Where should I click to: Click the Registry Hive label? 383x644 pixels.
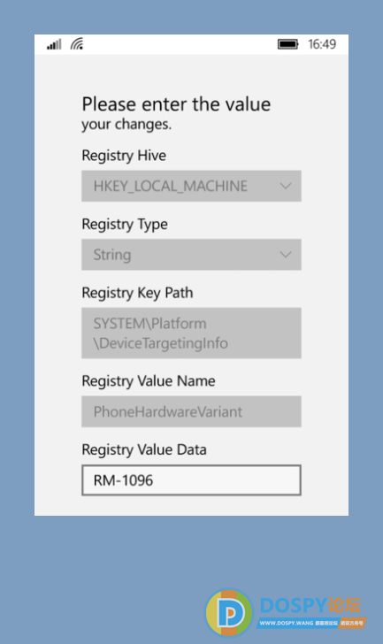point(124,156)
